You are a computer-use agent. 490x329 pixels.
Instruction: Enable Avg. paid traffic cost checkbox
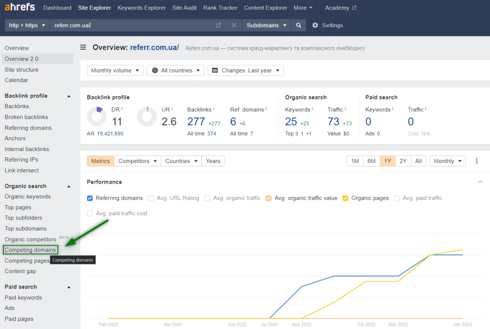pyautogui.click(x=89, y=213)
